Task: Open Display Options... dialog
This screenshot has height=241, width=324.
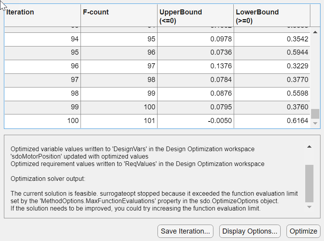Action: click(x=250, y=231)
